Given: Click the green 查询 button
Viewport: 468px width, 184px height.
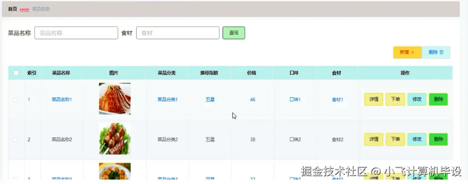Looking at the screenshot, I should tap(234, 33).
